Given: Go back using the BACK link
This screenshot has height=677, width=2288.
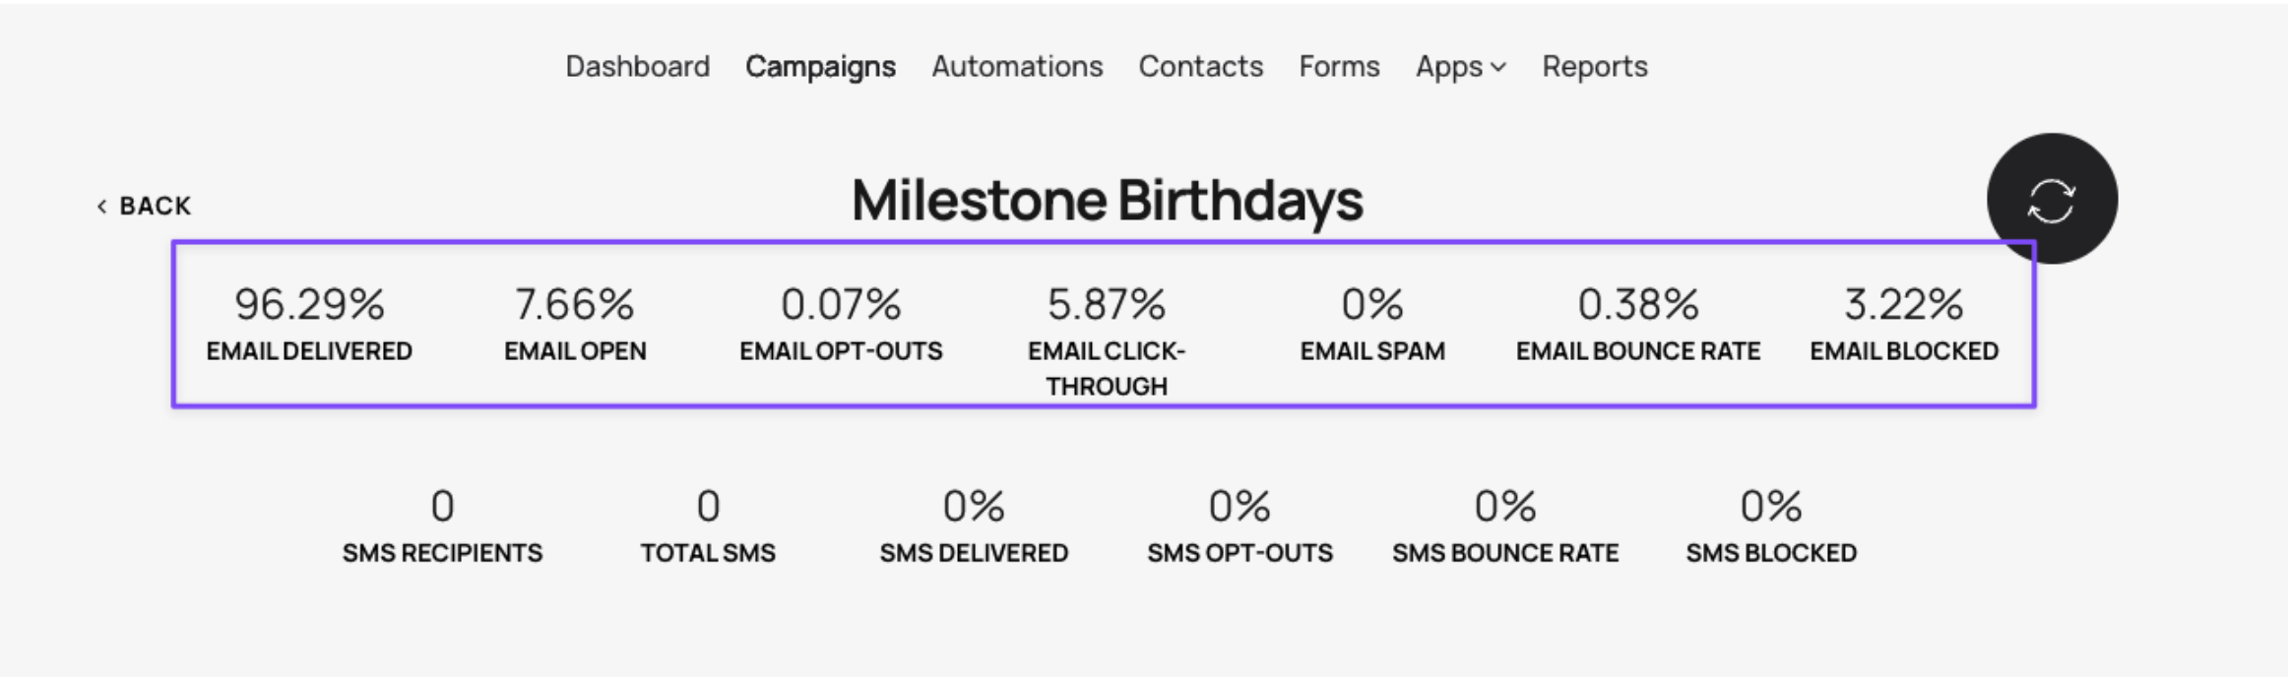Looking at the screenshot, I should pyautogui.click(x=144, y=206).
